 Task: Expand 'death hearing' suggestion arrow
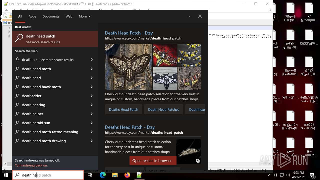91,105
